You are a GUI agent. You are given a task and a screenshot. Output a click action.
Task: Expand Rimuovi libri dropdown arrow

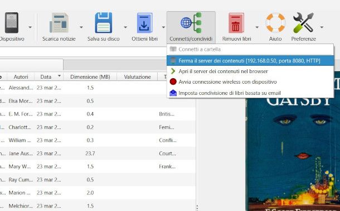click(257, 27)
